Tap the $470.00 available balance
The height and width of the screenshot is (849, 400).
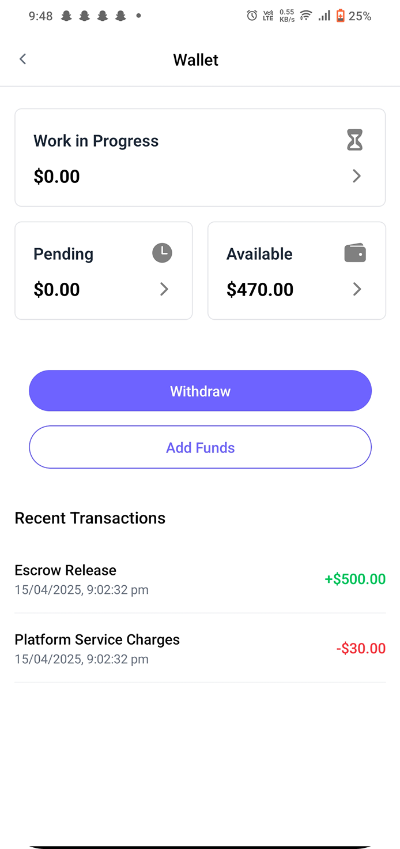[x=260, y=289]
